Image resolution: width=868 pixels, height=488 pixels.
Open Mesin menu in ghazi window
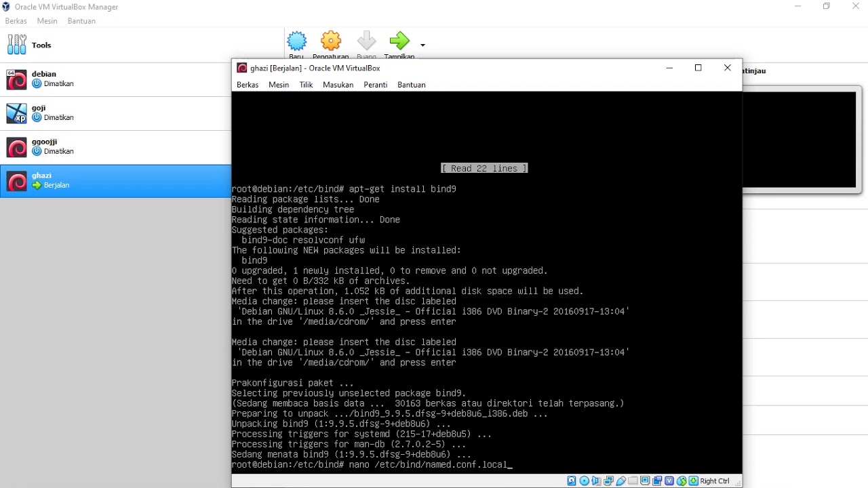pos(279,85)
